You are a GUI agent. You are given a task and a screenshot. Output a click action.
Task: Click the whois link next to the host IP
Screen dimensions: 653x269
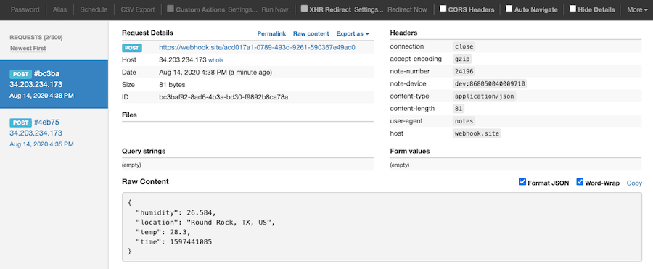pos(215,60)
